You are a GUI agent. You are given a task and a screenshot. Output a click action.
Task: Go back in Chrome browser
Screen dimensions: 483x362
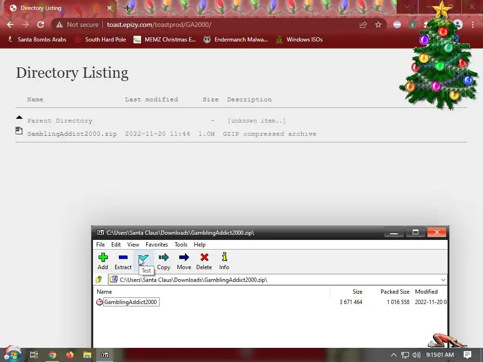(x=10, y=25)
